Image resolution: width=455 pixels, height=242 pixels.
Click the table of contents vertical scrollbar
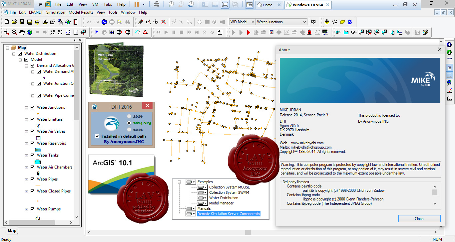pyautogui.click(x=77, y=132)
